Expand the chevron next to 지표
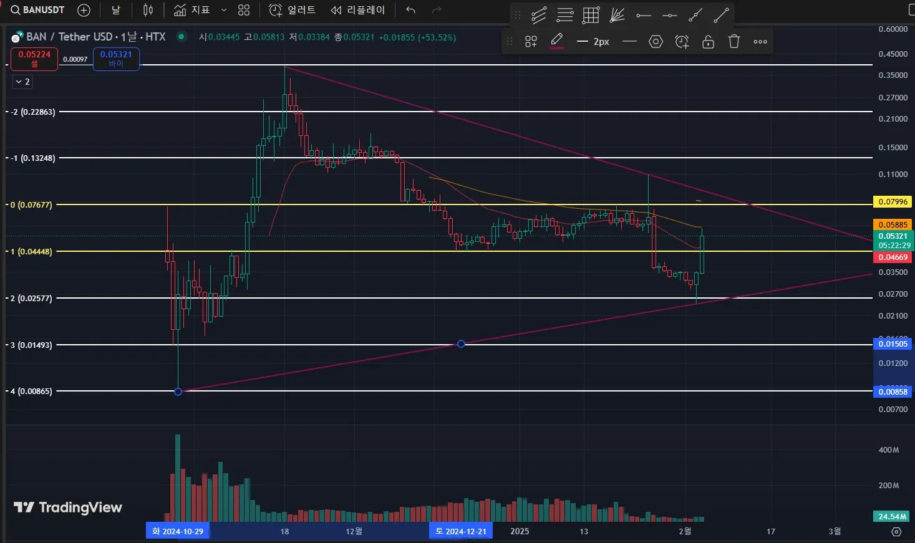Viewport: 915px width, 543px height. pos(224,10)
